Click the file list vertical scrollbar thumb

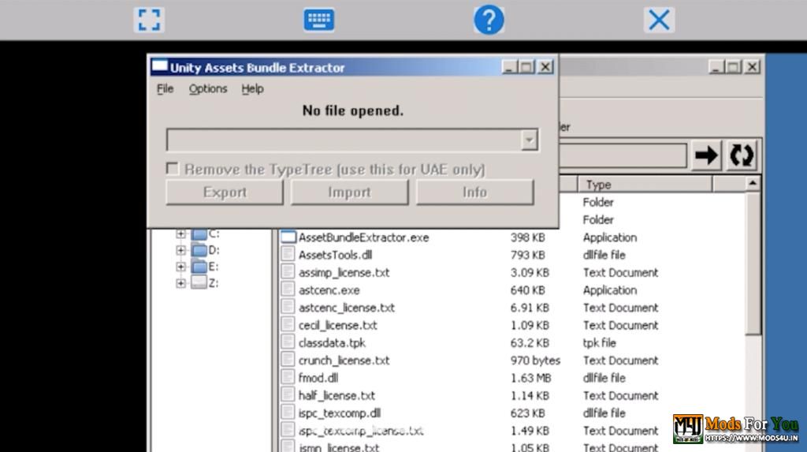[x=753, y=263]
